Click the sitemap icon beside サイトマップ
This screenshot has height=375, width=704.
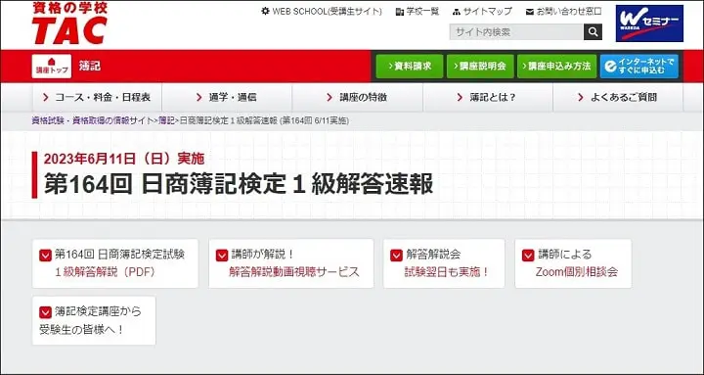point(457,12)
